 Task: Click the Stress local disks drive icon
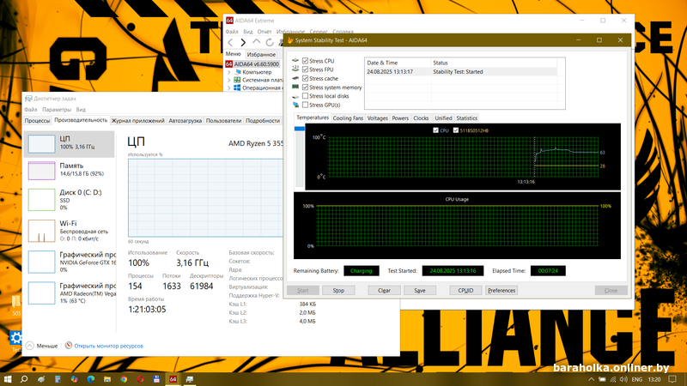pyautogui.click(x=295, y=96)
